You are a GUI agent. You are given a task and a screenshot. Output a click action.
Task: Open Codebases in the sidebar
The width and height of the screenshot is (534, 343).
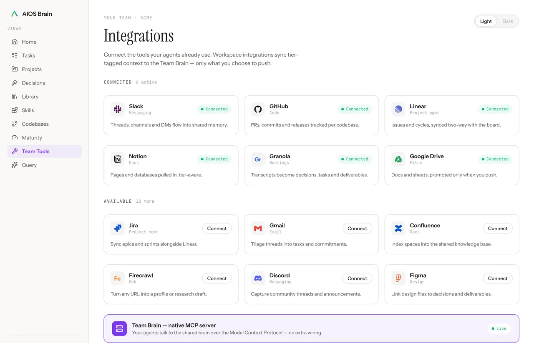pos(45,124)
